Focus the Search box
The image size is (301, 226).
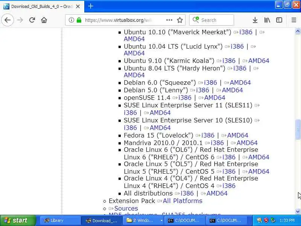tap(211, 20)
